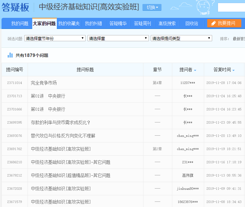245x207 pixels.
Task: Open 第01讲 中央银行 question numbered 23701666
Action: point(48,109)
